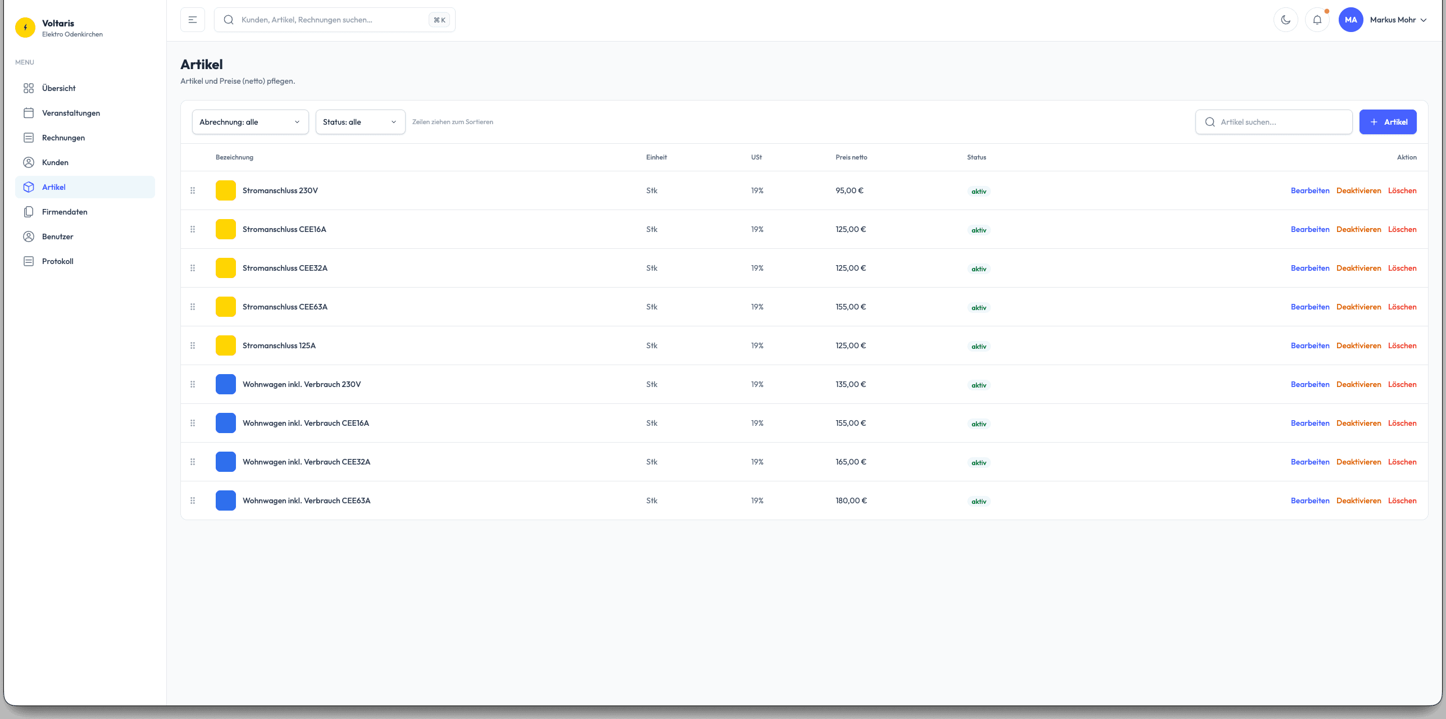This screenshot has height=719, width=1446.
Task: Open notifications via the bell icon
Action: 1317,20
